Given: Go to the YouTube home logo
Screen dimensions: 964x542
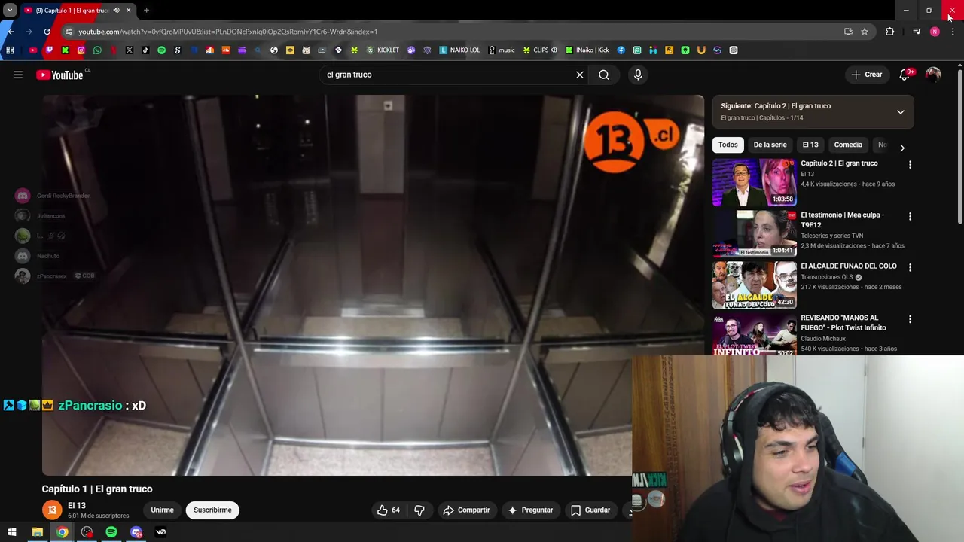Looking at the screenshot, I should (59, 75).
